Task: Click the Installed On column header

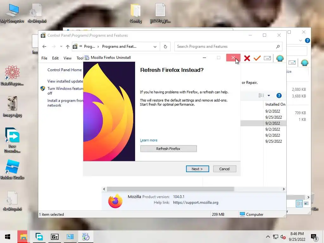Action: point(275,104)
